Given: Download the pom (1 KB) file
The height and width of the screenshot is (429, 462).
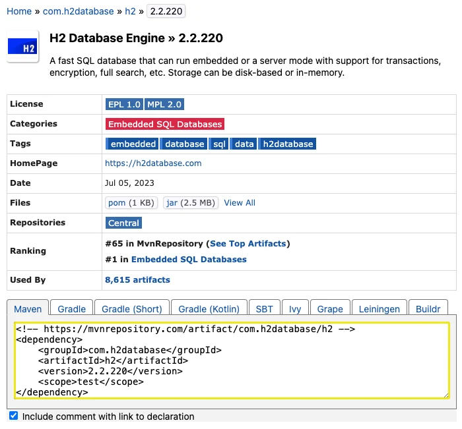Looking at the screenshot, I should pos(131,203).
